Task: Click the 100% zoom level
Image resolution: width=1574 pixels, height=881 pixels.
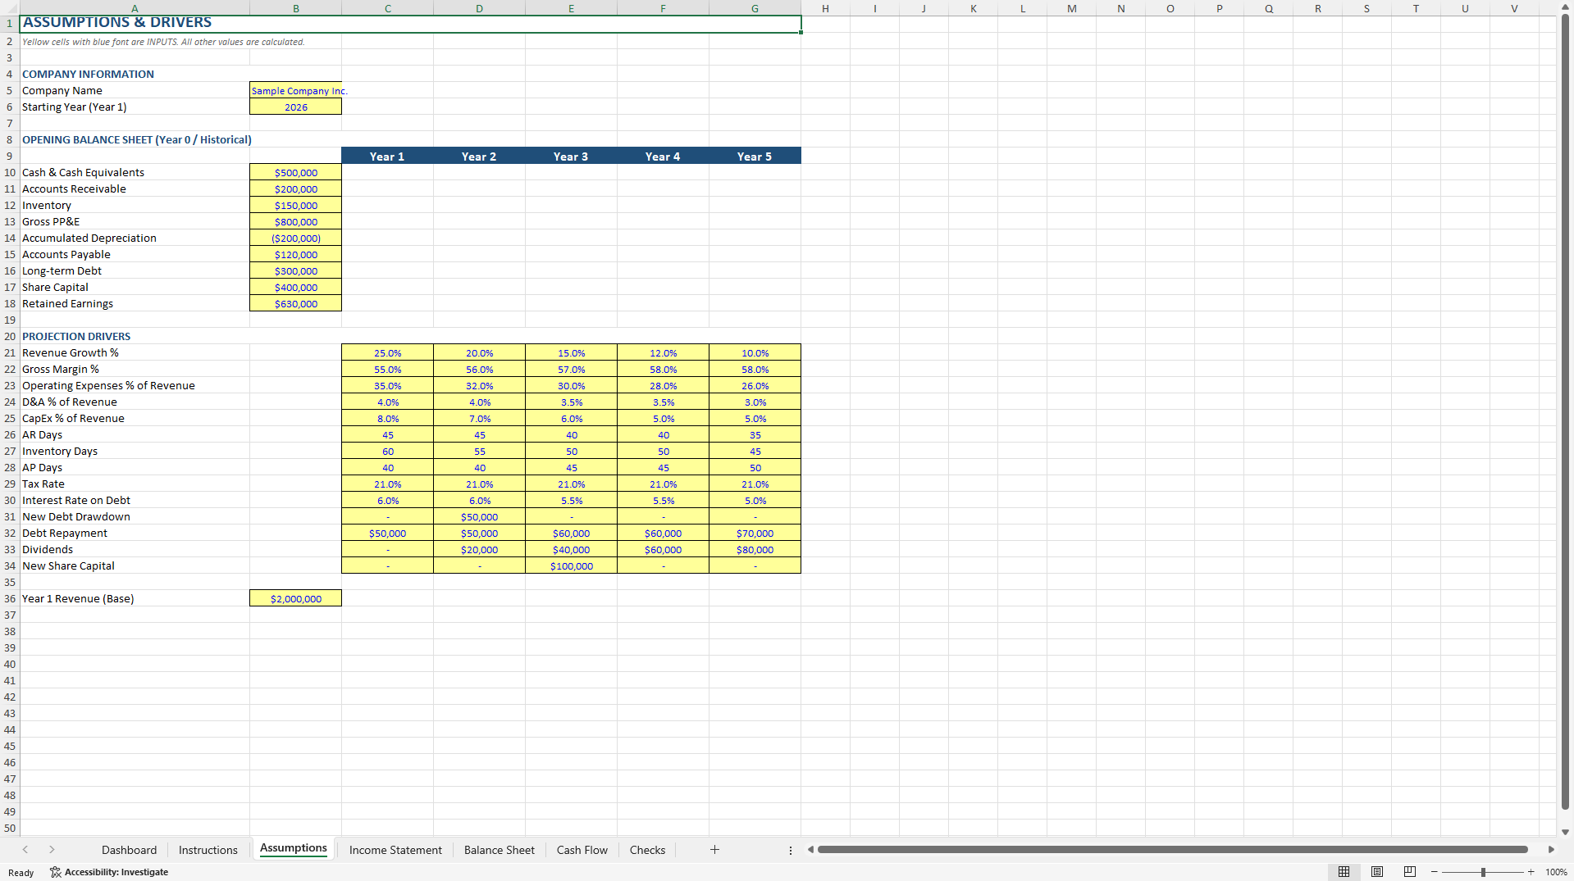Action: 1556,872
